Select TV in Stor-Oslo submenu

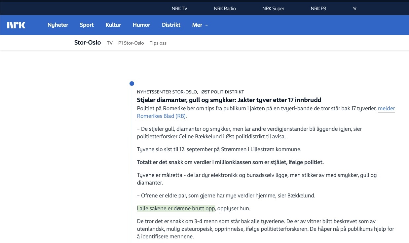point(110,43)
